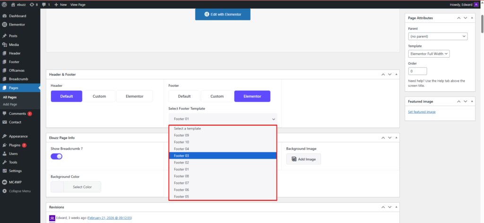Open Elementor via its sidebar icon

point(4,24)
